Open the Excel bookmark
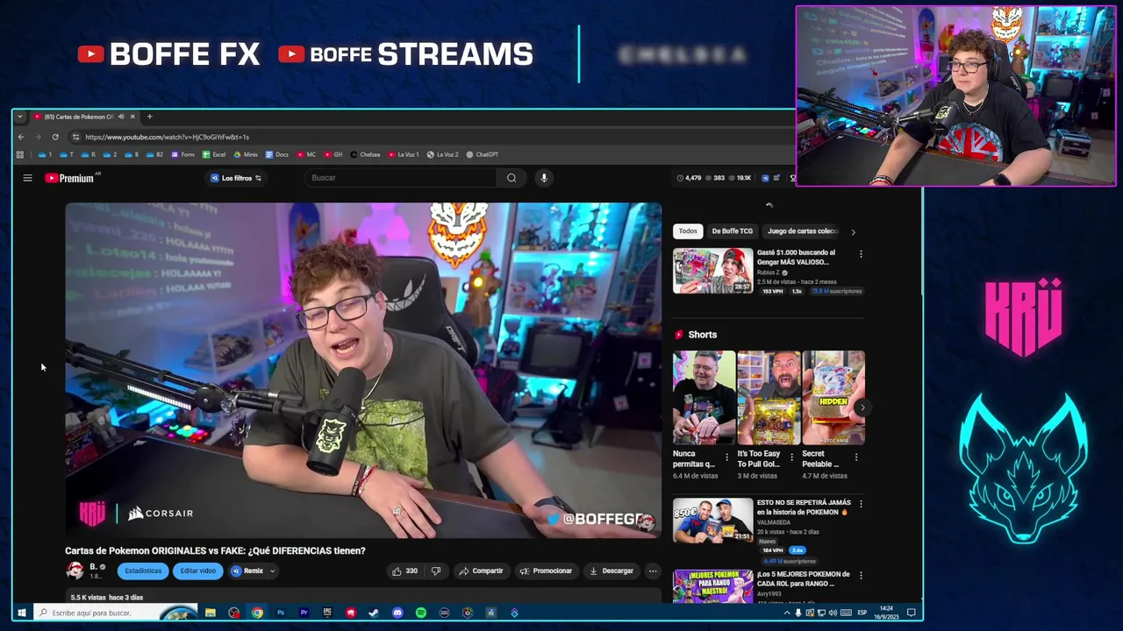The image size is (1123, 631). [x=214, y=154]
